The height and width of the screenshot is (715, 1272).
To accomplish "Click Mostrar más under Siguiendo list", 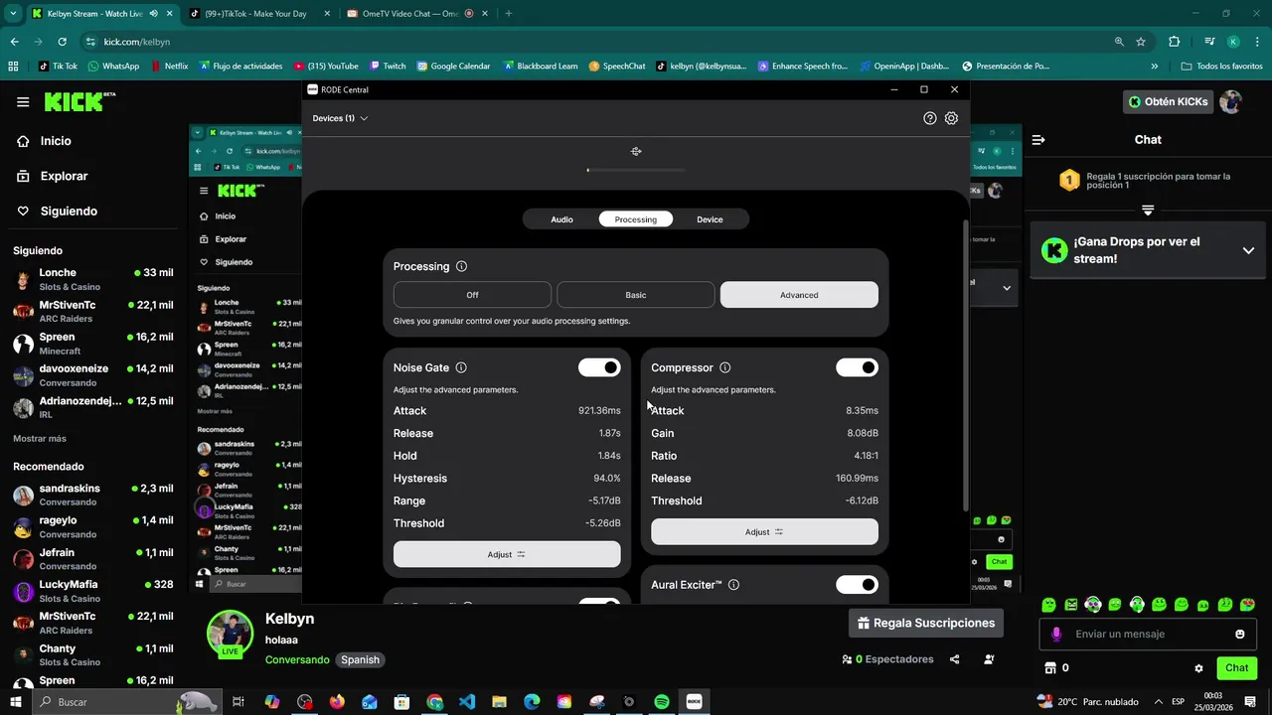I will click(40, 438).
